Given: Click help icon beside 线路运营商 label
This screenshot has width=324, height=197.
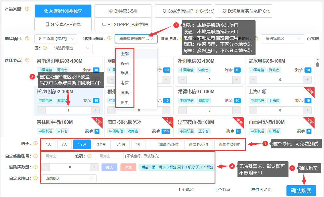Looking at the screenshot, I should (x=109, y=38).
